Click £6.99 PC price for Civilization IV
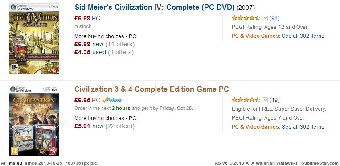 [x=87, y=18]
